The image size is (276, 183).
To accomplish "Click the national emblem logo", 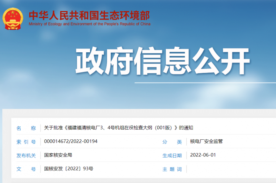I will [x=13, y=19].
